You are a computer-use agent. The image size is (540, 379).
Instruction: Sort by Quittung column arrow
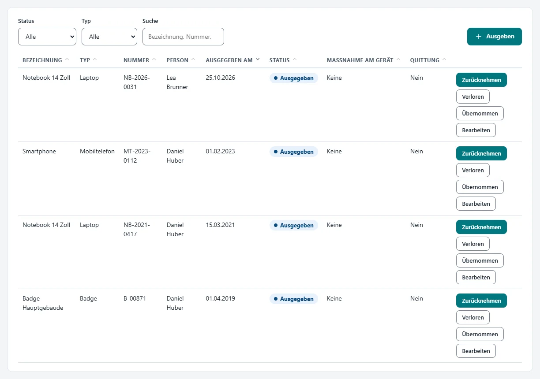pyautogui.click(x=444, y=59)
